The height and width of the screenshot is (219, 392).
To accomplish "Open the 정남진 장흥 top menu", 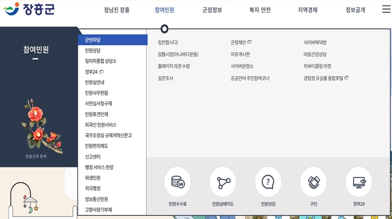I will [117, 10].
